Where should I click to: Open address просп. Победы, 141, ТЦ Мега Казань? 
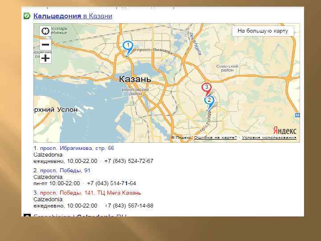pos(91,193)
